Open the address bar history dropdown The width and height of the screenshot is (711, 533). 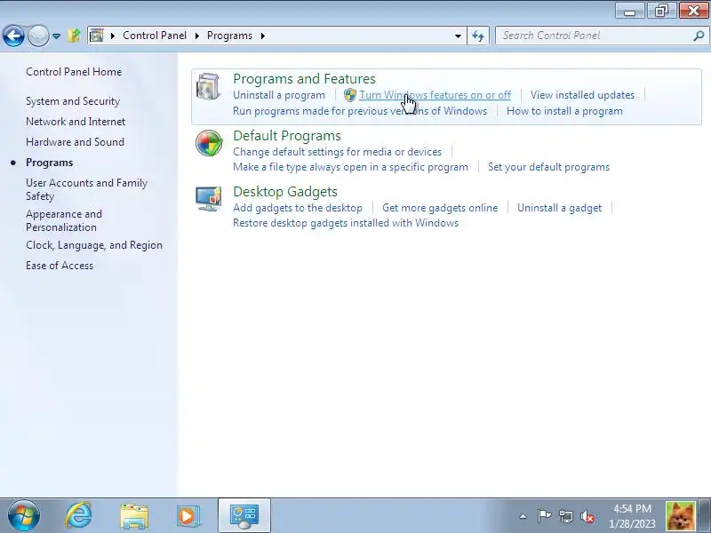pyautogui.click(x=458, y=36)
